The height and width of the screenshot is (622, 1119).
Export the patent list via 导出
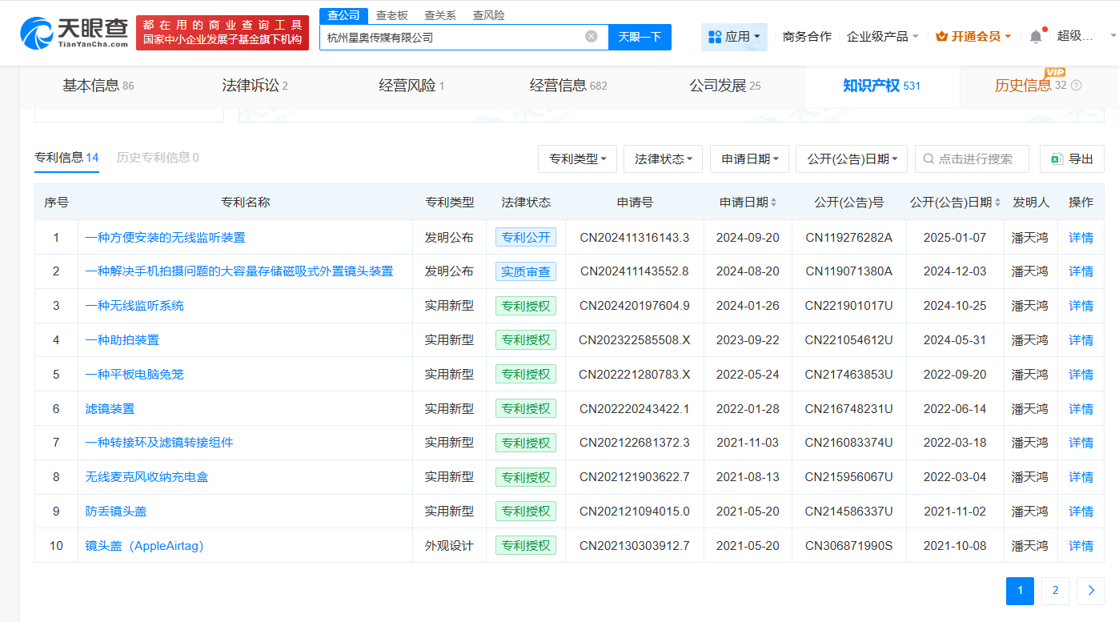[1072, 159]
